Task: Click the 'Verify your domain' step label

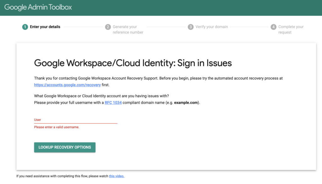Action: coord(212,27)
